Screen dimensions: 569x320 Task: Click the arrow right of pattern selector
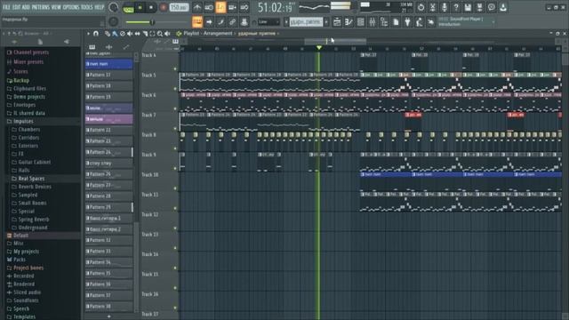point(326,22)
